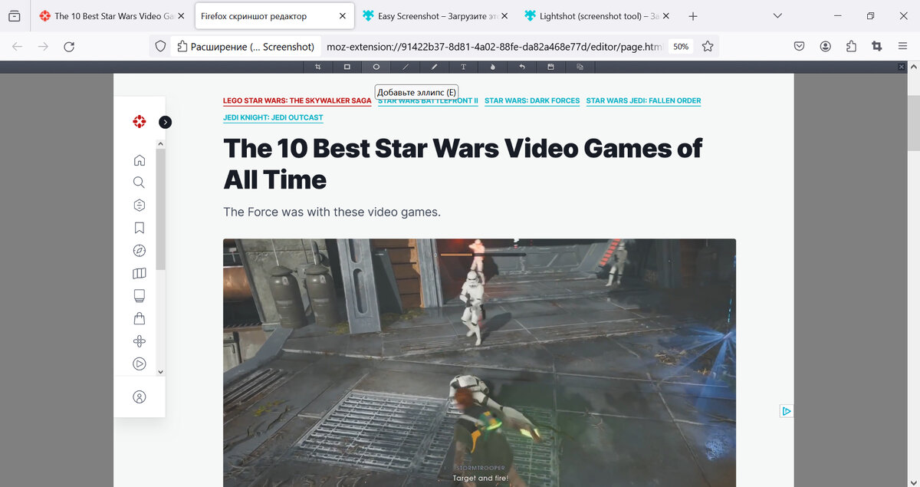
Task: Expand sidebar with the black chevron button
Action: click(165, 122)
